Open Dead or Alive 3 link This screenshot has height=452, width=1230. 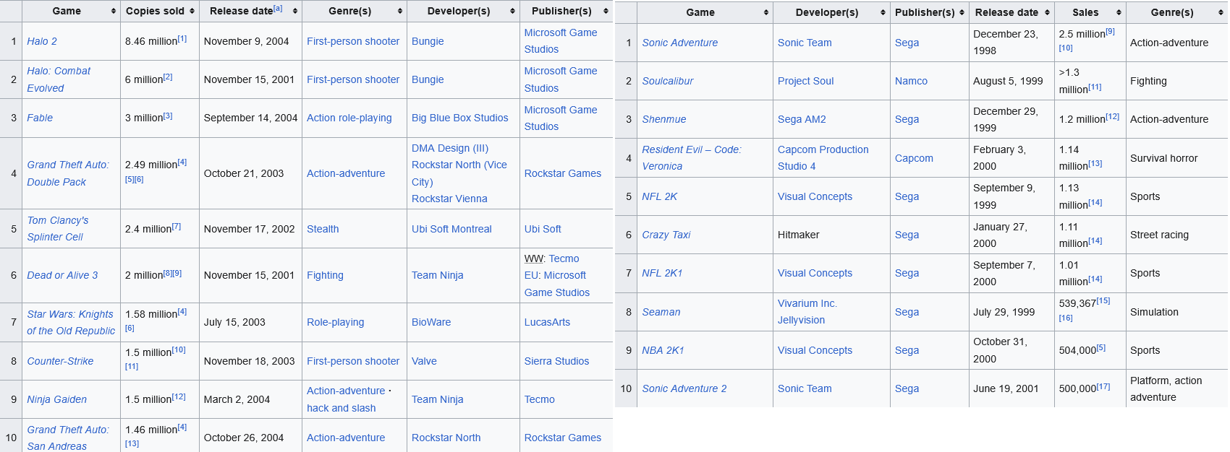pos(62,275)
